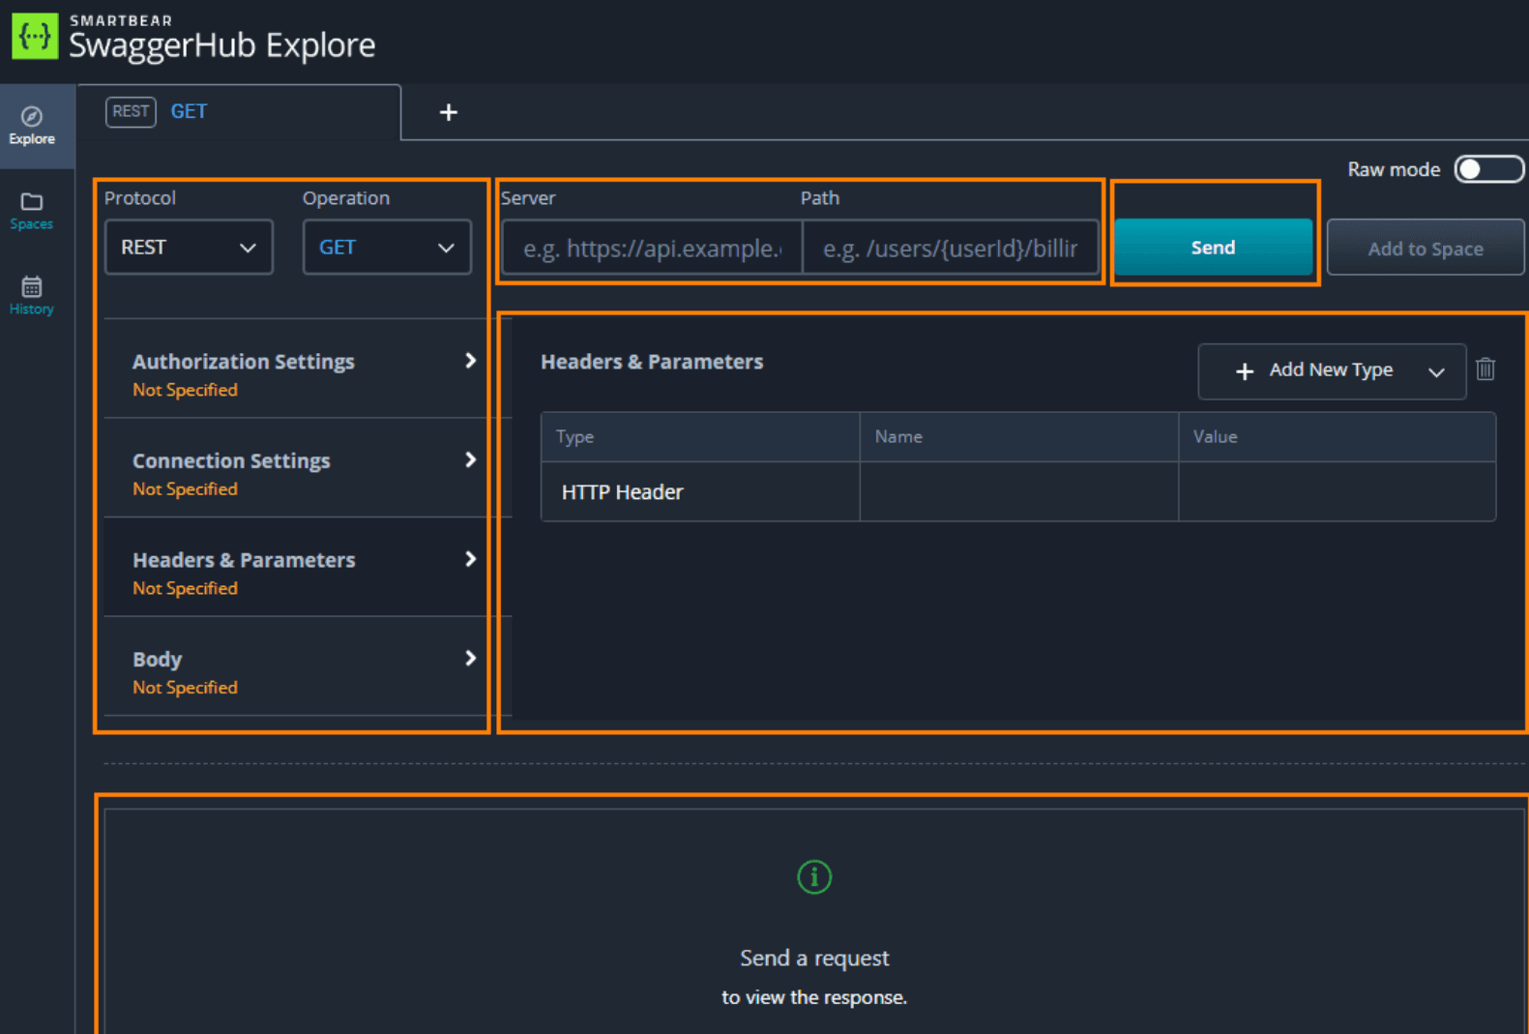Click the Add to Space button
This screenshot has width=1529, height=1034.
[x=1425, y=249]
